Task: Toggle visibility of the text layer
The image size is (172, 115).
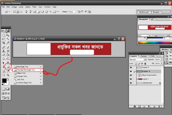Action: tap(131, 75)
